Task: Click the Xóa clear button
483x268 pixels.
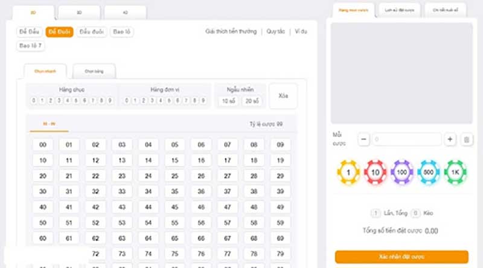Action: [283, 96]
